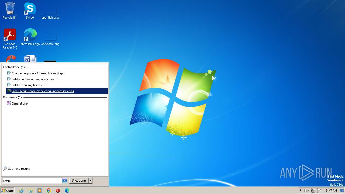The width and height of the screenshot is (345, 194).
Task: Open Delete browsing history result
Action: 57,85
